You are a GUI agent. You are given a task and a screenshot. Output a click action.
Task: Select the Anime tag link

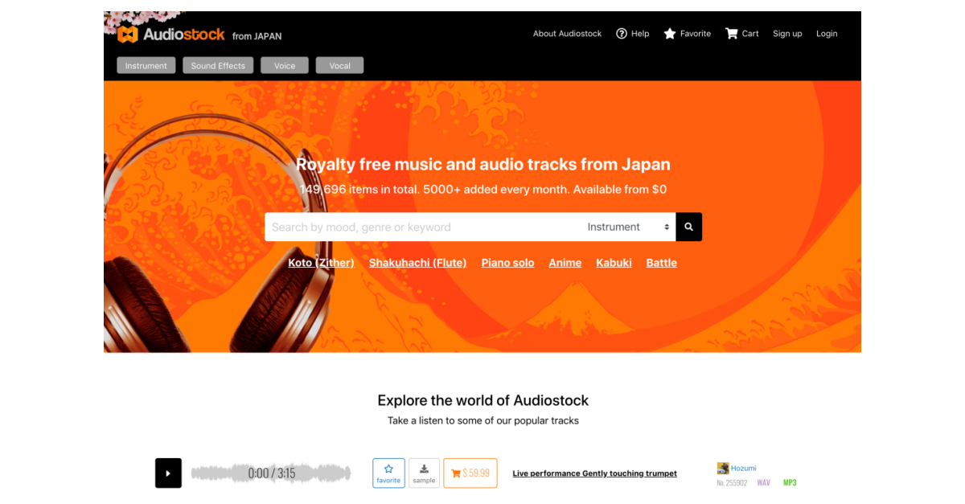(565, 263)
